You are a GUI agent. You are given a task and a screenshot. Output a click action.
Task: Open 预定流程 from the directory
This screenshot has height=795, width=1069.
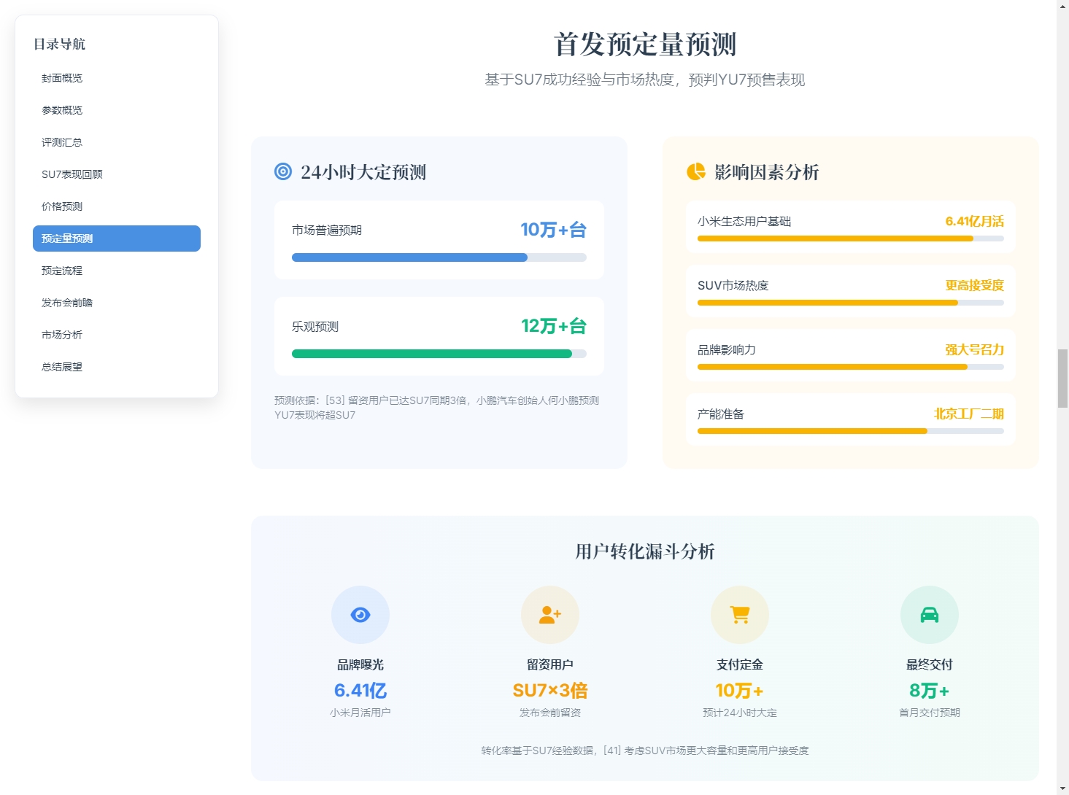click(x=117, y=271)
